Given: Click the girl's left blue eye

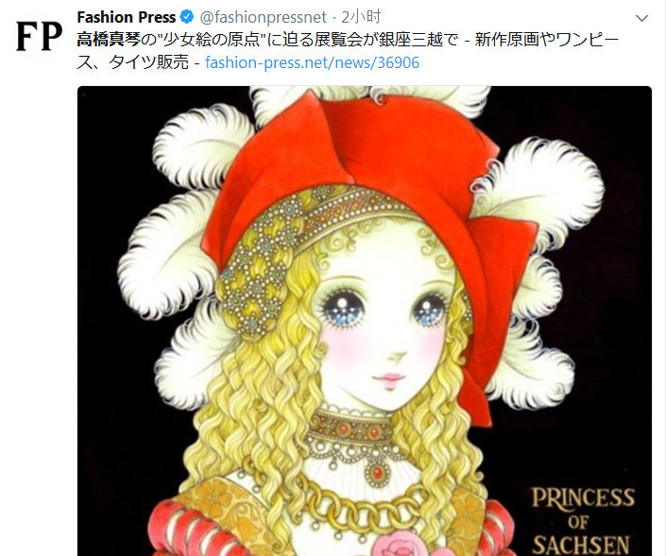Looking at the screenshot, I should pos(343,306).
